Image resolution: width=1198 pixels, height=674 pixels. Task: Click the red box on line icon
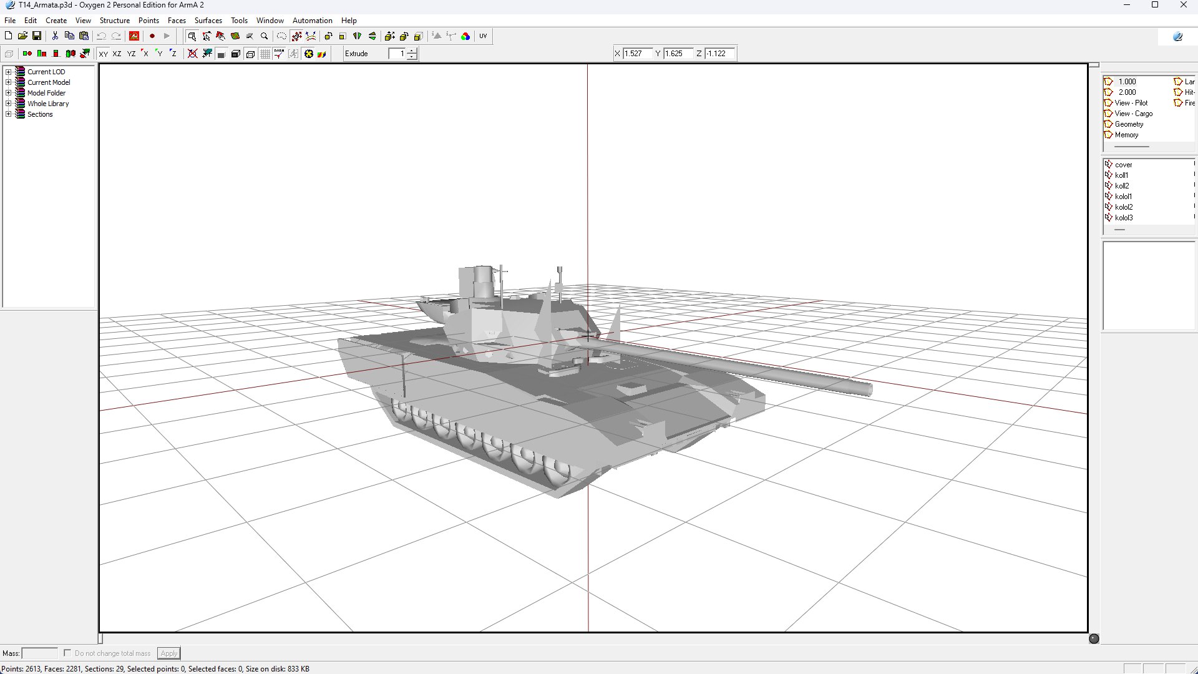pos(56,54)
